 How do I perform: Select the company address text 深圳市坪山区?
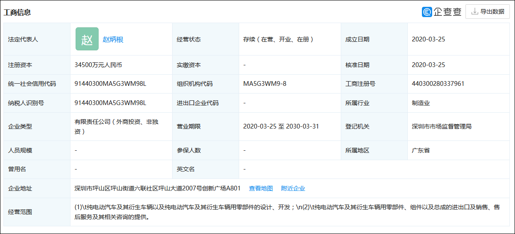click(x=158, y=188)
